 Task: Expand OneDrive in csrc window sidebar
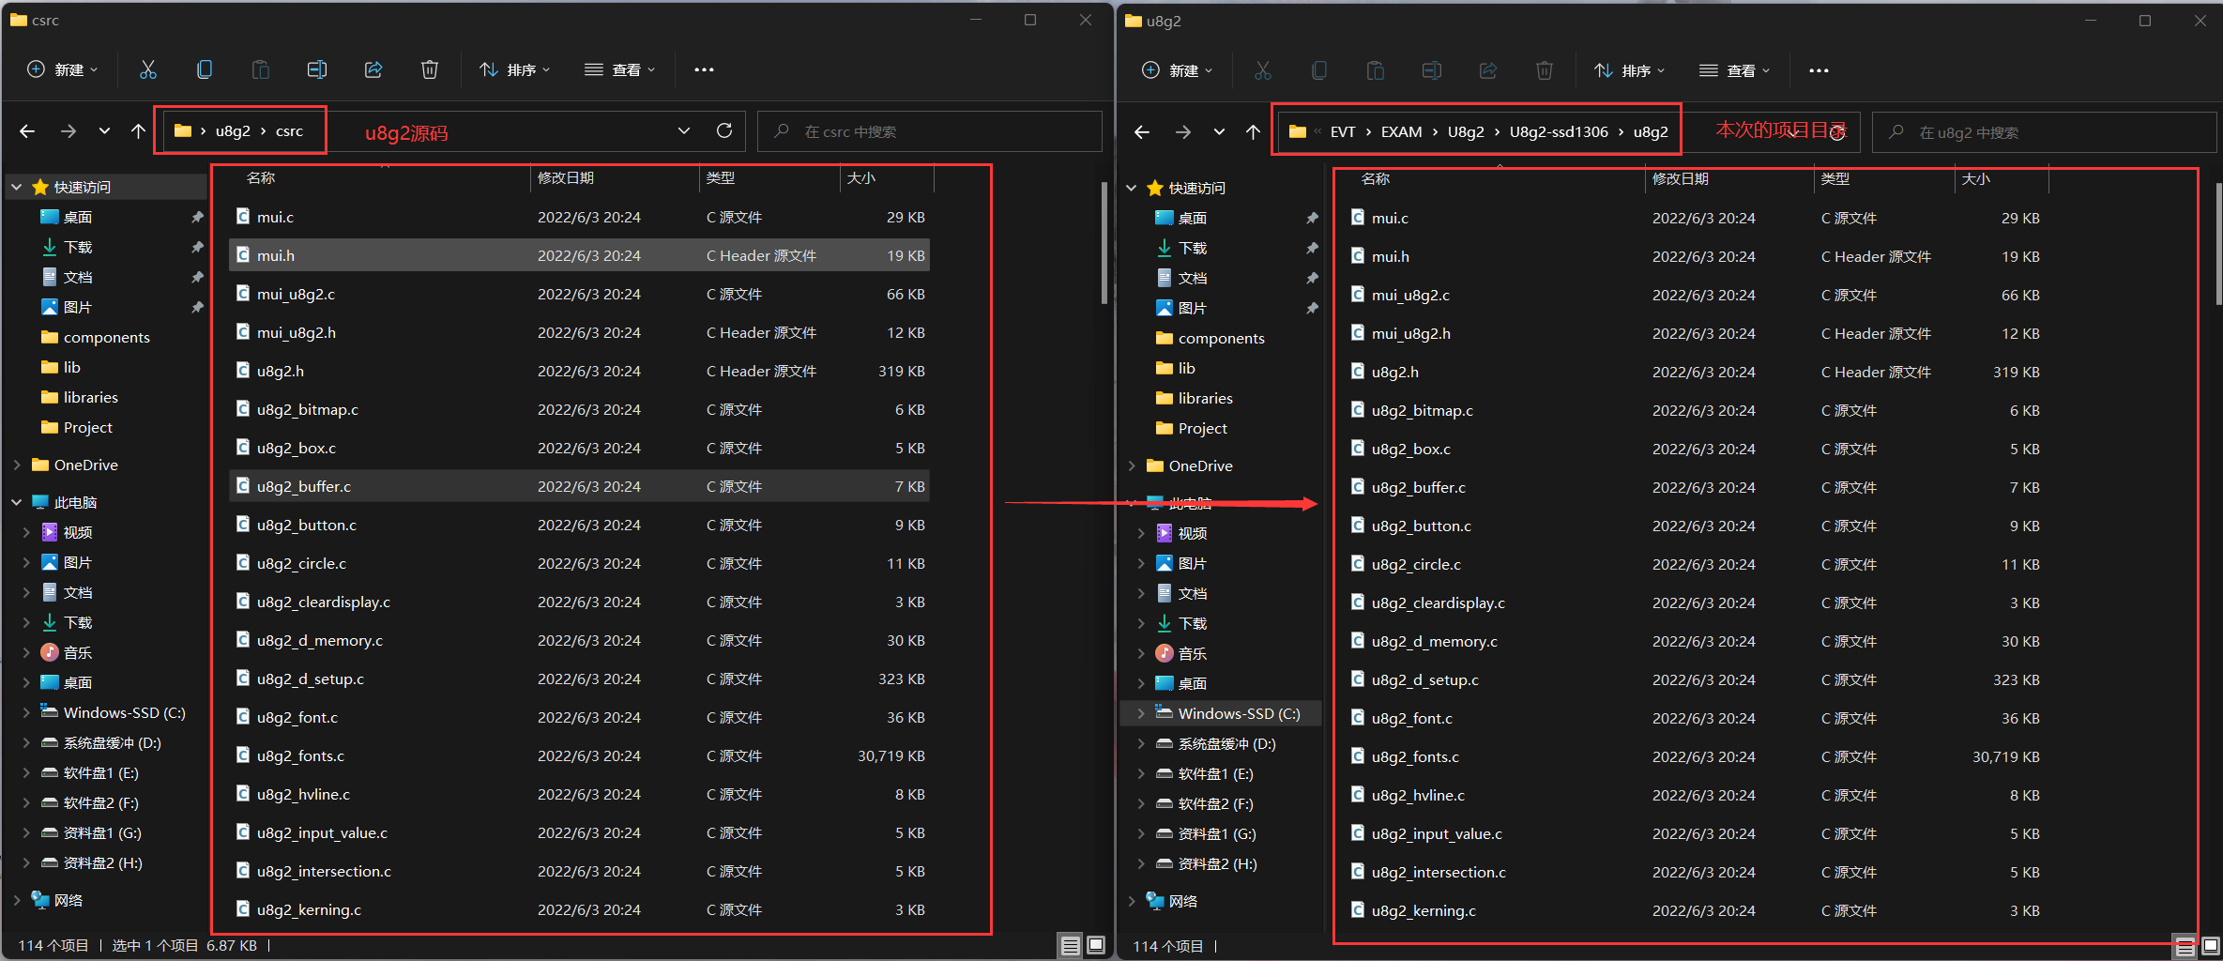pos(16,465)
